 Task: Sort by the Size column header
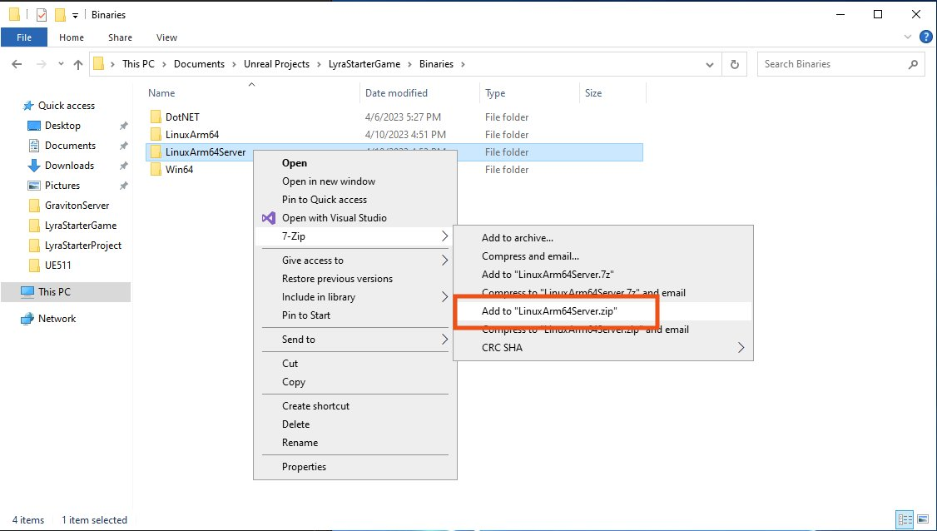(592, 93)
